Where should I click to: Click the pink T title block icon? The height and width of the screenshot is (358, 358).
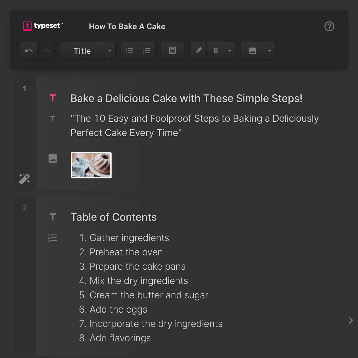53,98
